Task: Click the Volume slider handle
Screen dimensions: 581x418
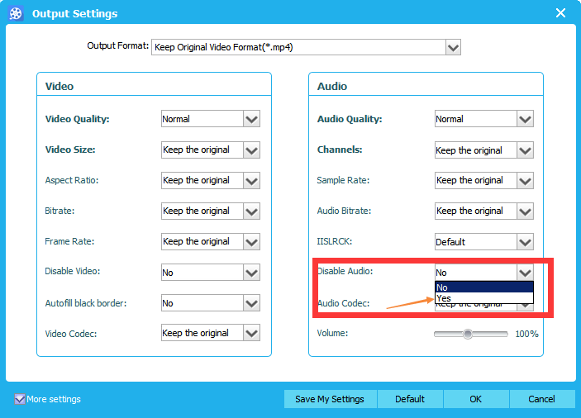Action: [x=468, y=334]
